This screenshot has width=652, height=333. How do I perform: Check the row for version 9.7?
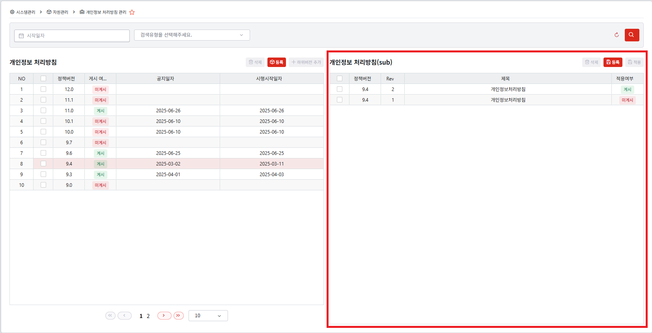click(43, 142)
